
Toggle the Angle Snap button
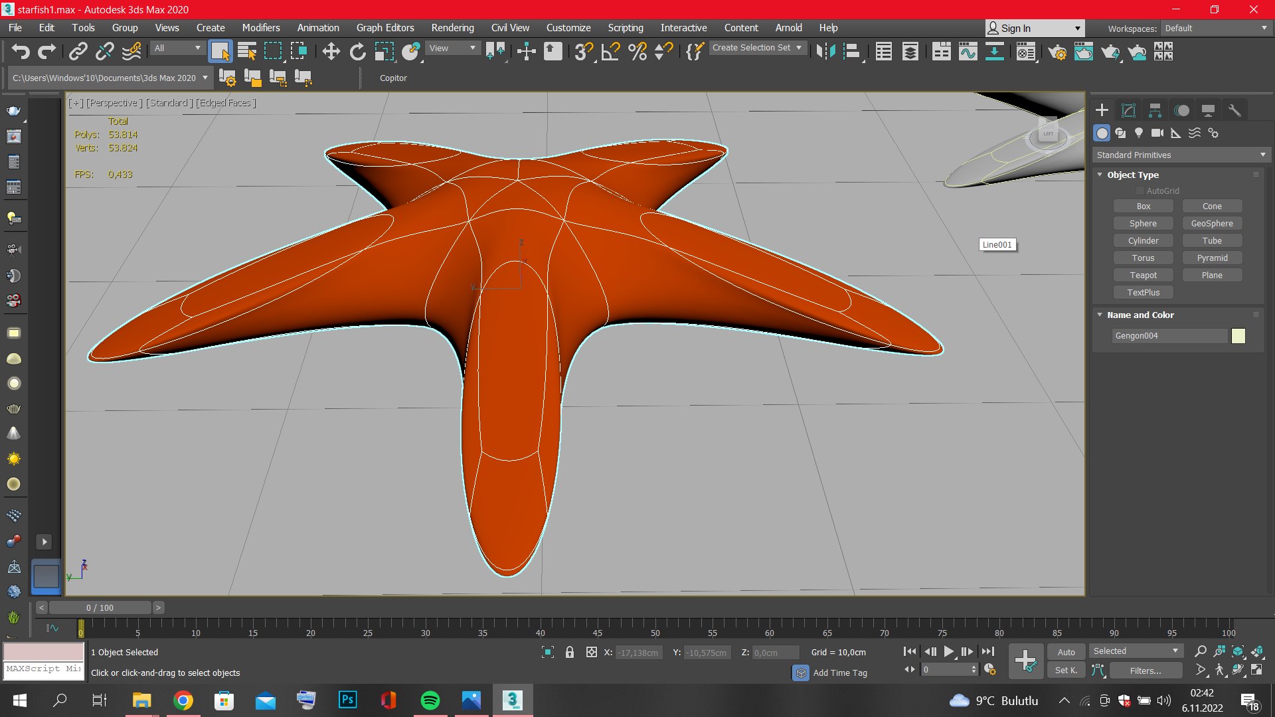click(x=610, y=51)
